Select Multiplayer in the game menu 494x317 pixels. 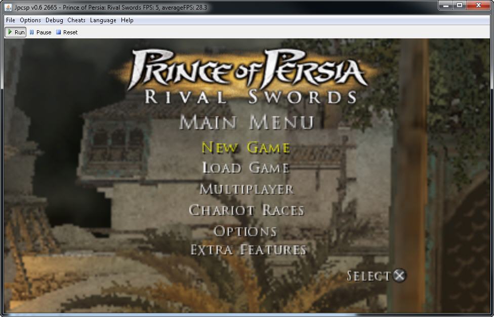coord(246,189)
